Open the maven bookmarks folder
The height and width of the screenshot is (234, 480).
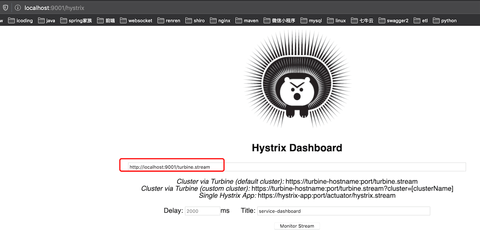[x=247, y=20]
